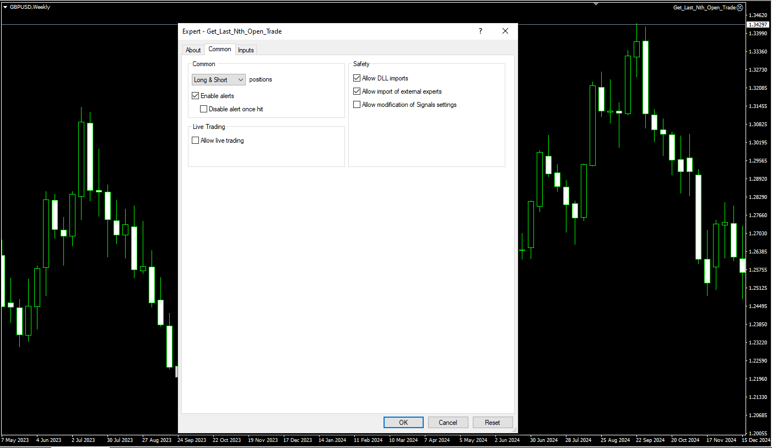Close the Expert properties dialog
Image resolution: width=772 pixels, height=448 pixels.
coord(505,31)
